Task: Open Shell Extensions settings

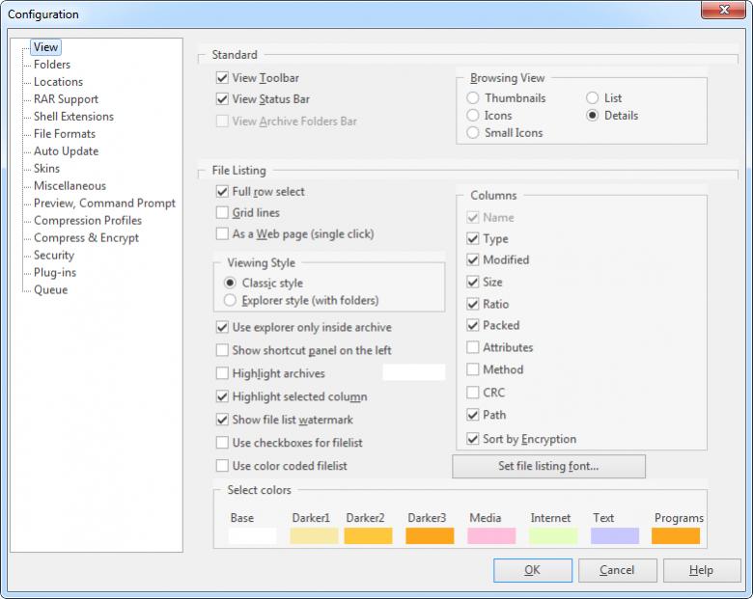Action: pyautogui.click(x=73, y=116)
